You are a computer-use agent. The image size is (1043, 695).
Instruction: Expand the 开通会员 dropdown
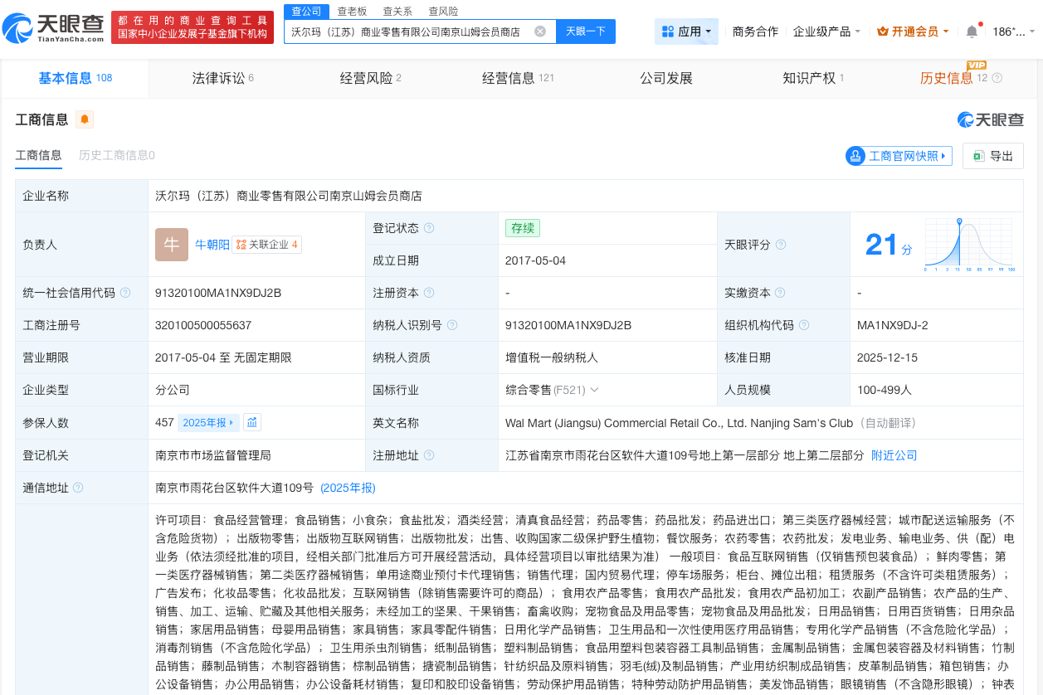pos(914,32)
